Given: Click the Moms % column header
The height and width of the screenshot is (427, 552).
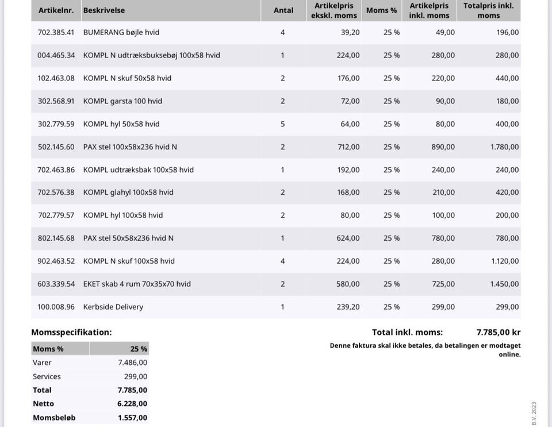Looking at the screenshot, I should pos(381,10).
